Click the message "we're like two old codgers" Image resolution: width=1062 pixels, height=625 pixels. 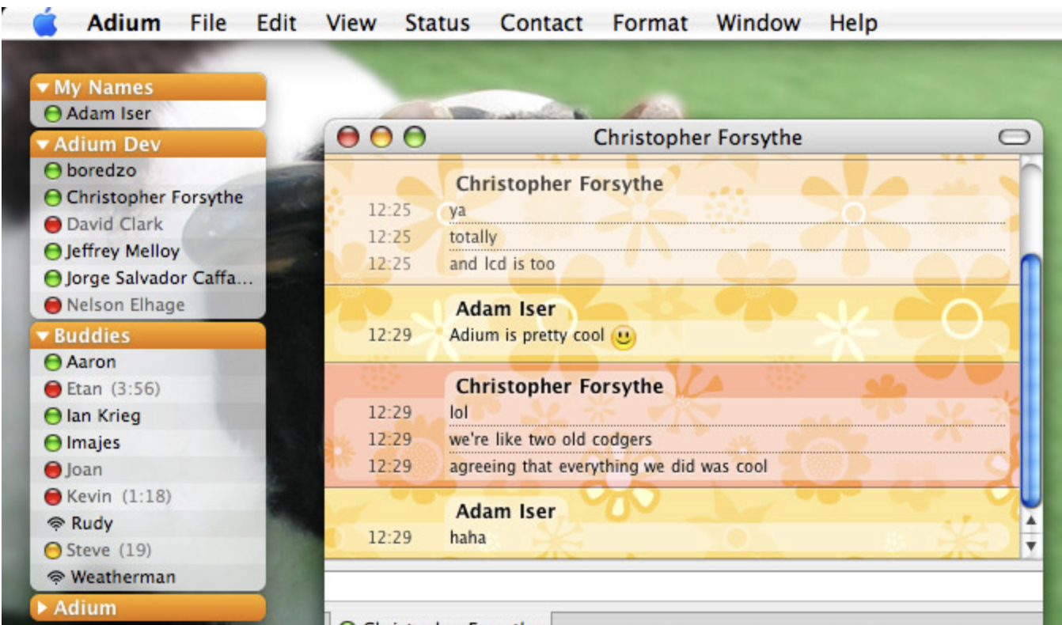[x=551, y=439]
